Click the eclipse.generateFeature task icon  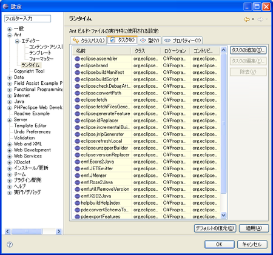tap(77, 114)
